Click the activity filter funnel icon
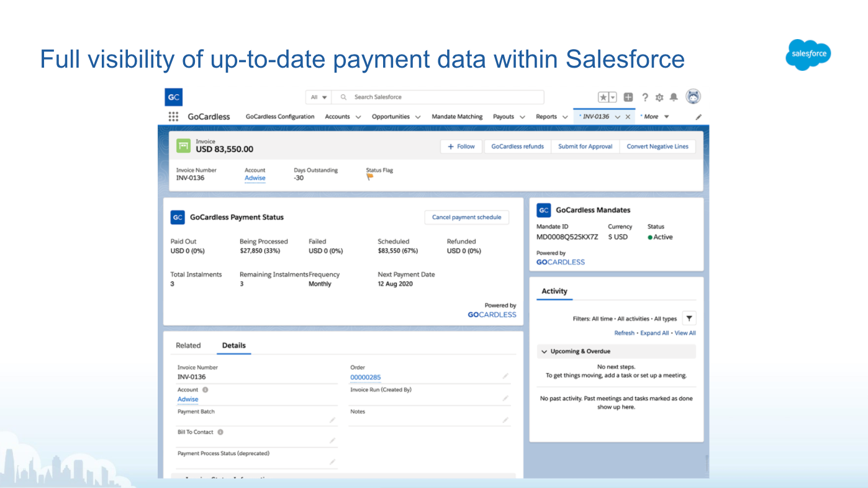The height and width of the screenshot is (488, 868). click(689, 319)
